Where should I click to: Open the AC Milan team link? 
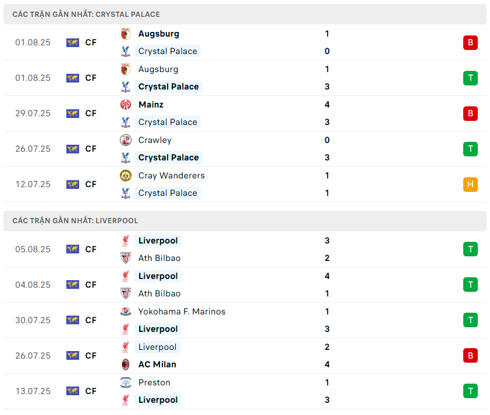click(157, 364)
